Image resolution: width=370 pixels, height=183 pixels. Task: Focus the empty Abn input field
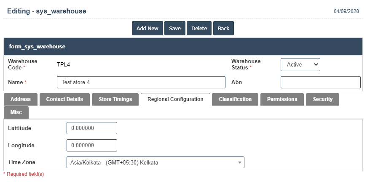[x=320, y=82]
